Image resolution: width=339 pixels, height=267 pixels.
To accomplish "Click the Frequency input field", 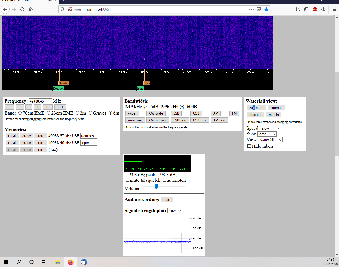I will 40,101.
